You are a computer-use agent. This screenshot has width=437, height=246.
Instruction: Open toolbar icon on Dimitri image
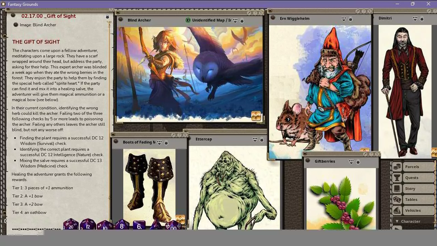click(434, 152)
